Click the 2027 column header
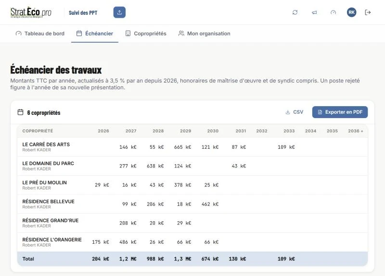This screenshot has height=276, width=385. coord(131,131)
